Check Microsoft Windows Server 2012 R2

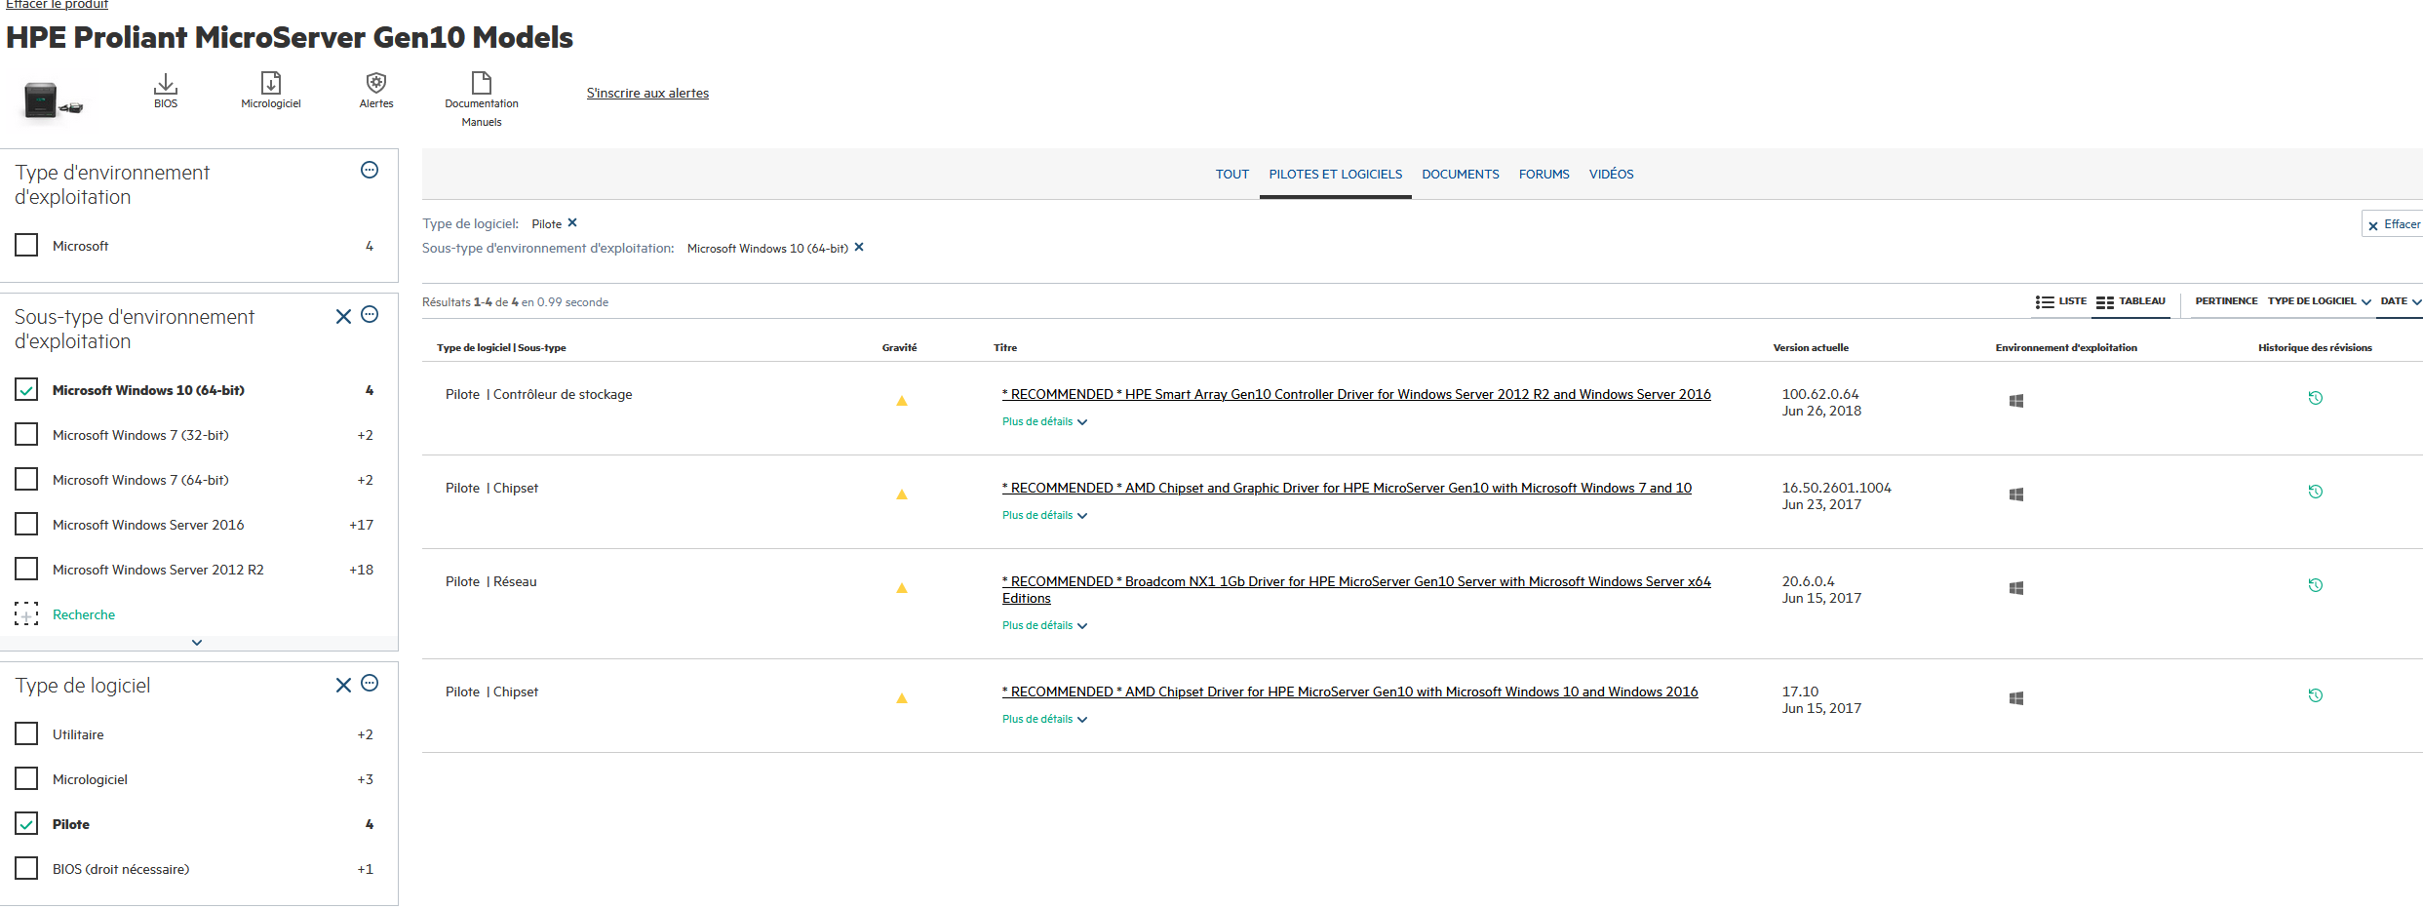(x=26, y=569)
